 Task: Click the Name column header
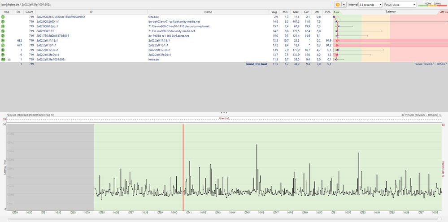208,12
